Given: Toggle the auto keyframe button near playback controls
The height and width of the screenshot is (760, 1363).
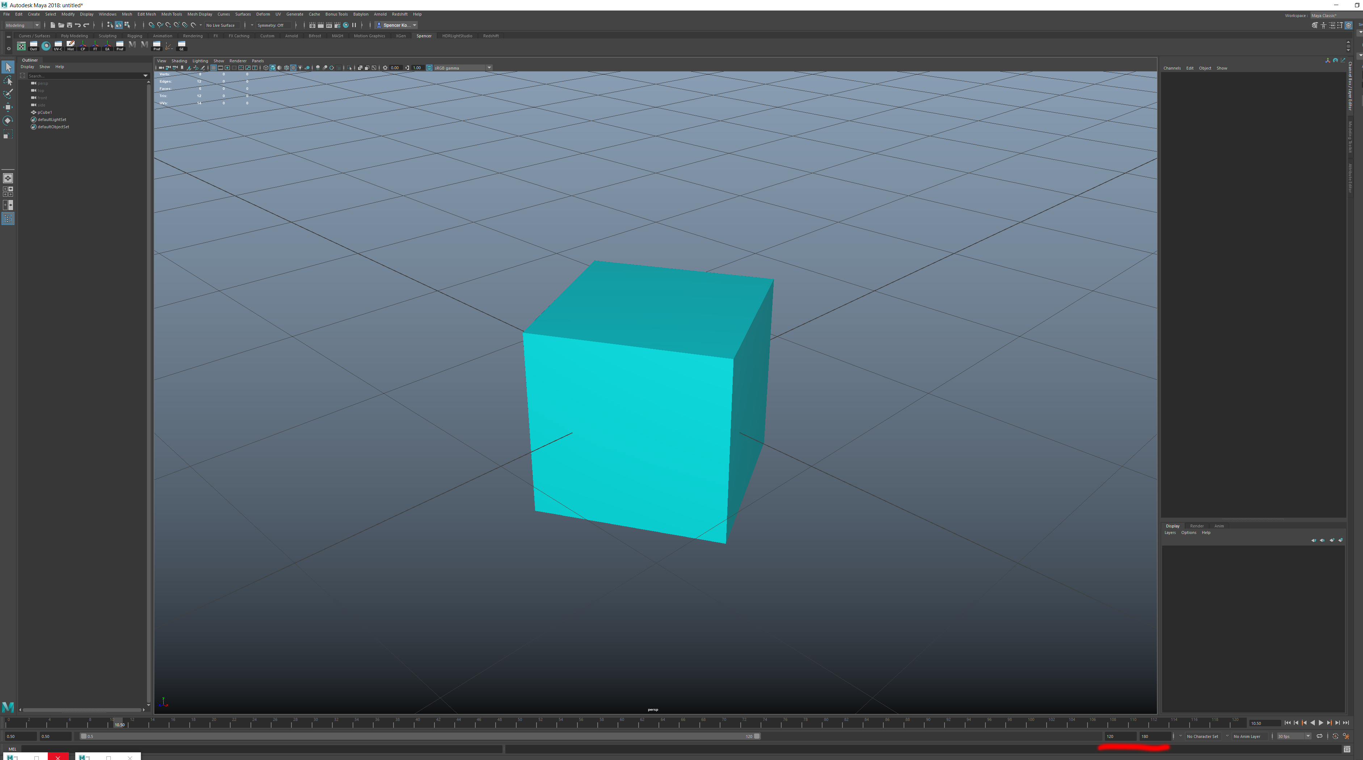Looking at the screenshot, I should pyautogui.click(x=1335, y=736).
